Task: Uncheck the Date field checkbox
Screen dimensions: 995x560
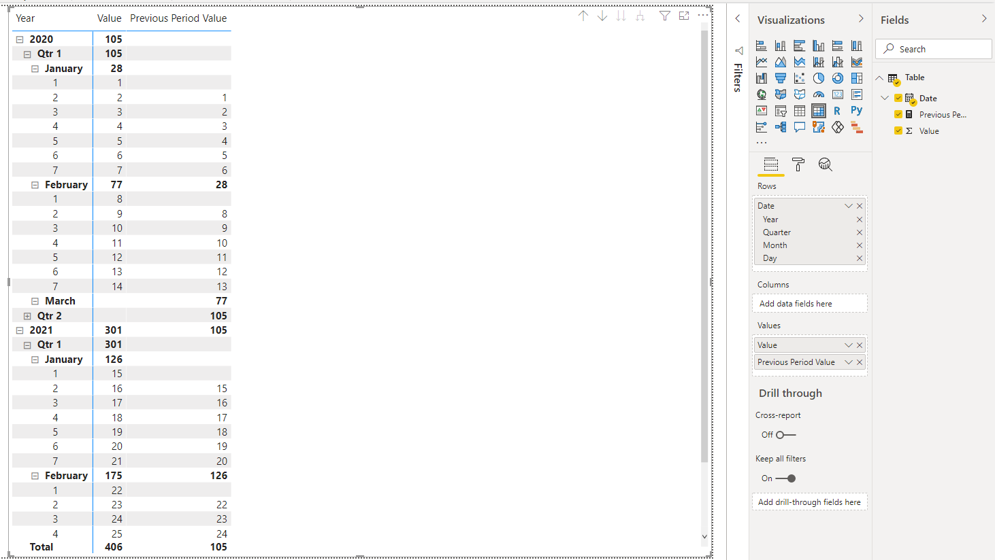Action: pyautogui.click(x=898, y=99)
